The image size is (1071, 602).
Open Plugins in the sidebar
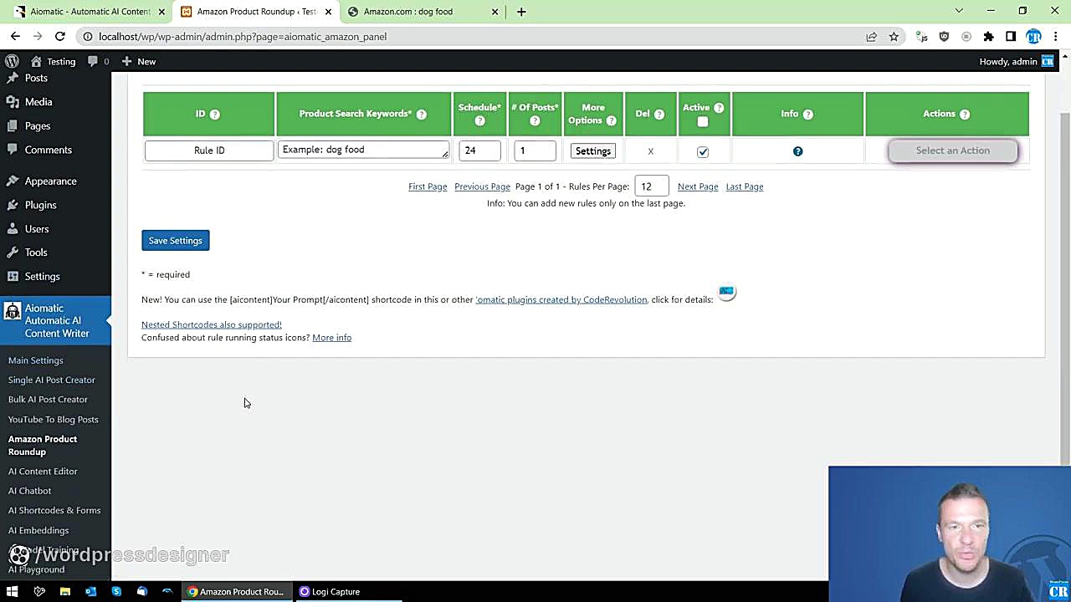pyautogui.click(x=40, y=205)
